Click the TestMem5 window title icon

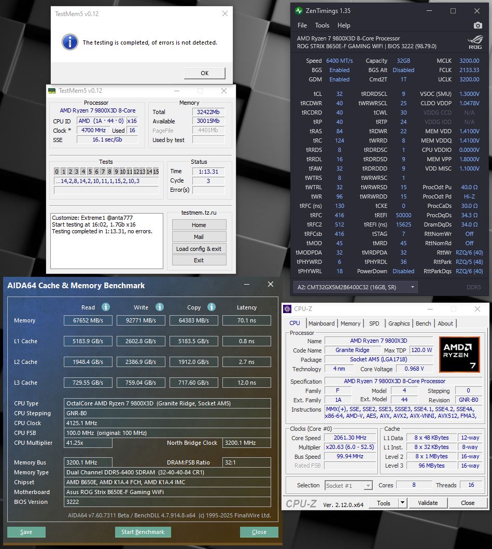pyautogui.click(x=52, y=91)
